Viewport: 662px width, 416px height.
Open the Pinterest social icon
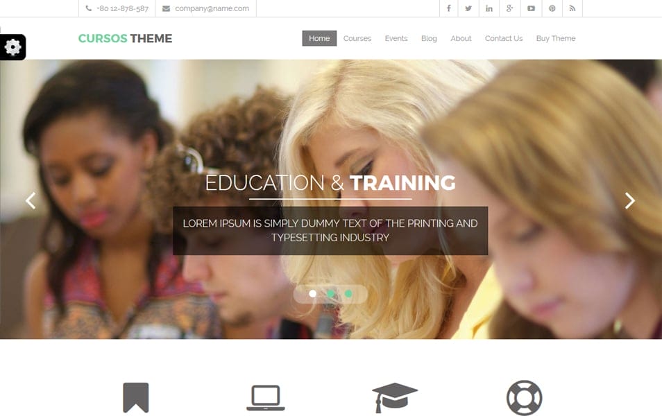pos(552,8)
